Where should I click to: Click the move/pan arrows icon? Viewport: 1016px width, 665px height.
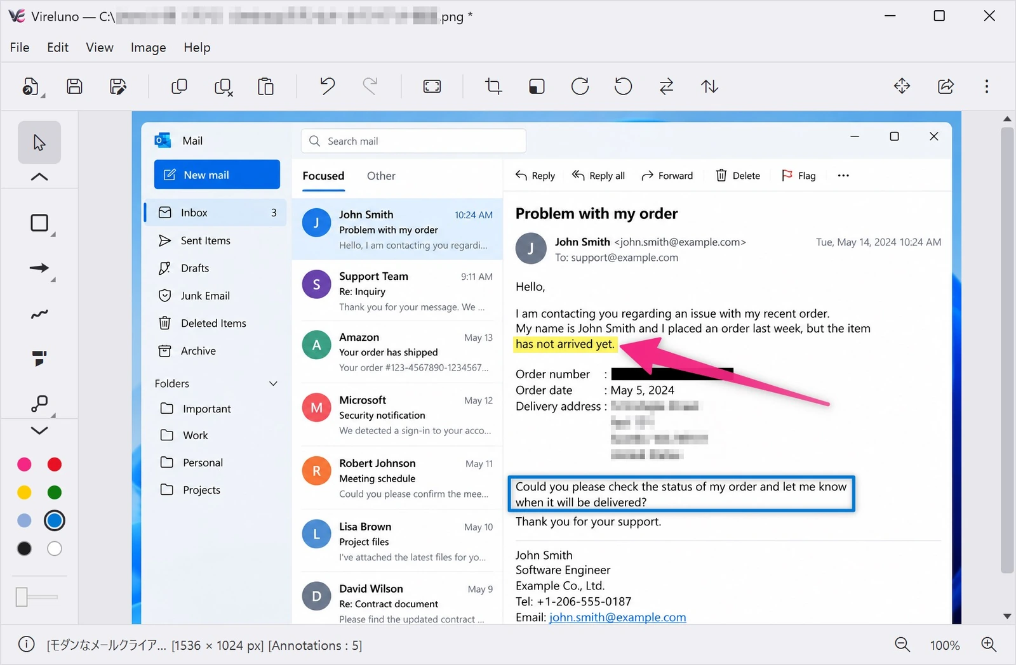[x=902, y=86]
